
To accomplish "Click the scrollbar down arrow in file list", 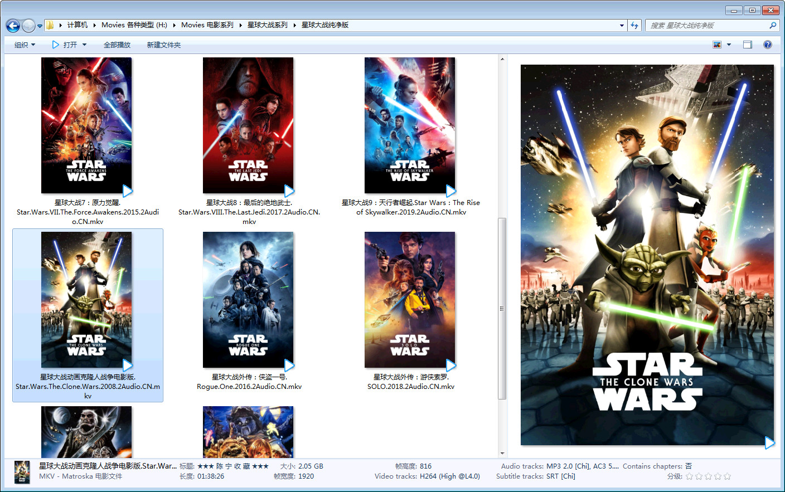I will 502,454.
